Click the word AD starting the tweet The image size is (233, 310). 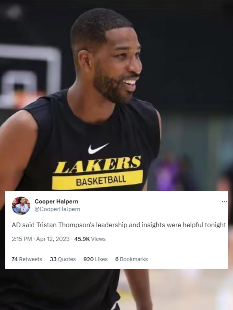(x=16, y=225)
